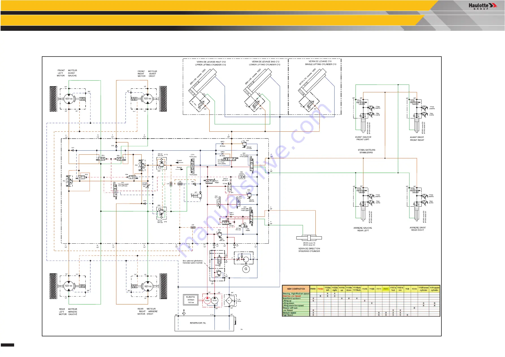Click the Kubota engine box
The image size is (505, 357).
pyautogui.click(x=191, y=300)
